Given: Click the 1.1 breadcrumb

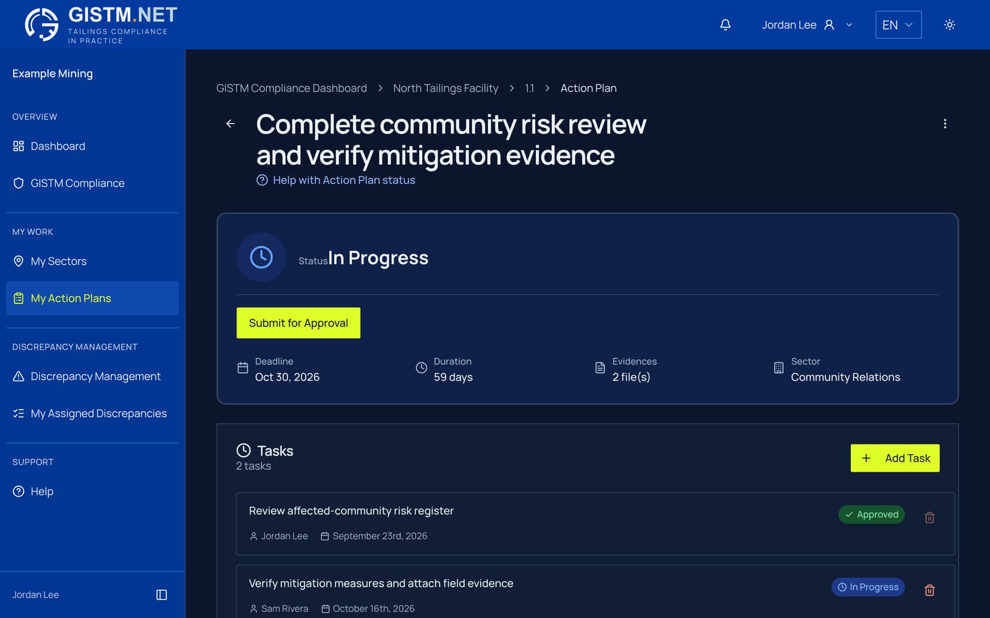Looking at the screenshot, I should click(x=529, y=88).
